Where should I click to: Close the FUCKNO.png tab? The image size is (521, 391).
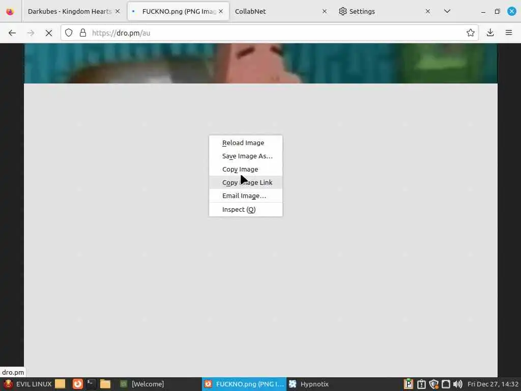(x=221, y=11)
